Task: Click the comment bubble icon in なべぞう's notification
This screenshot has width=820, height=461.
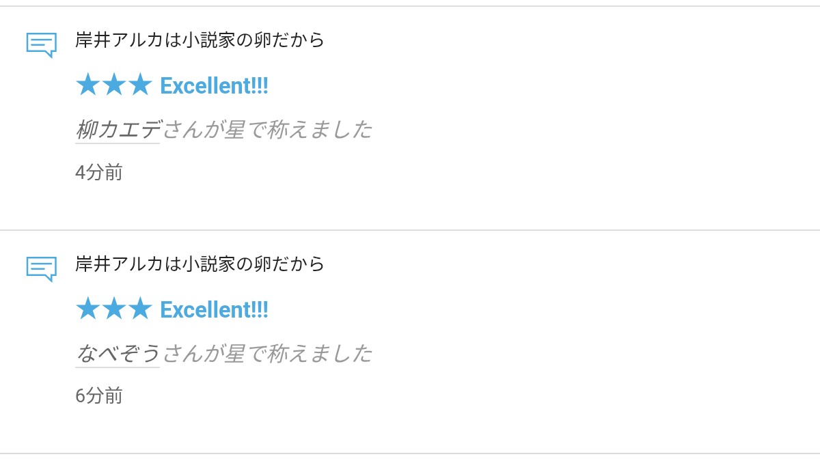Action: pyautogui.click(x=41, y=269)
